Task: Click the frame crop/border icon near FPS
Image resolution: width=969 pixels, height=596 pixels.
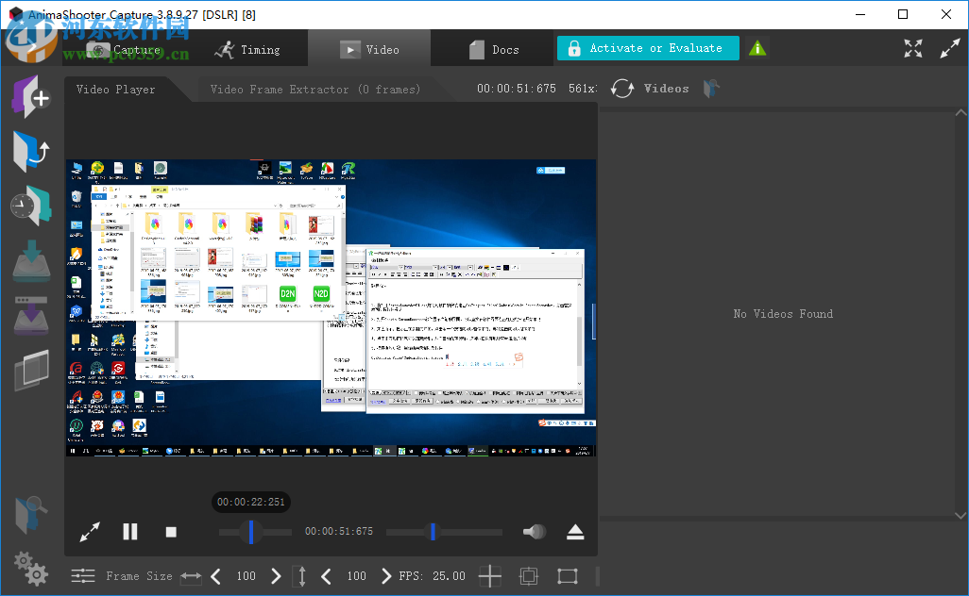Action: point(528,576)
